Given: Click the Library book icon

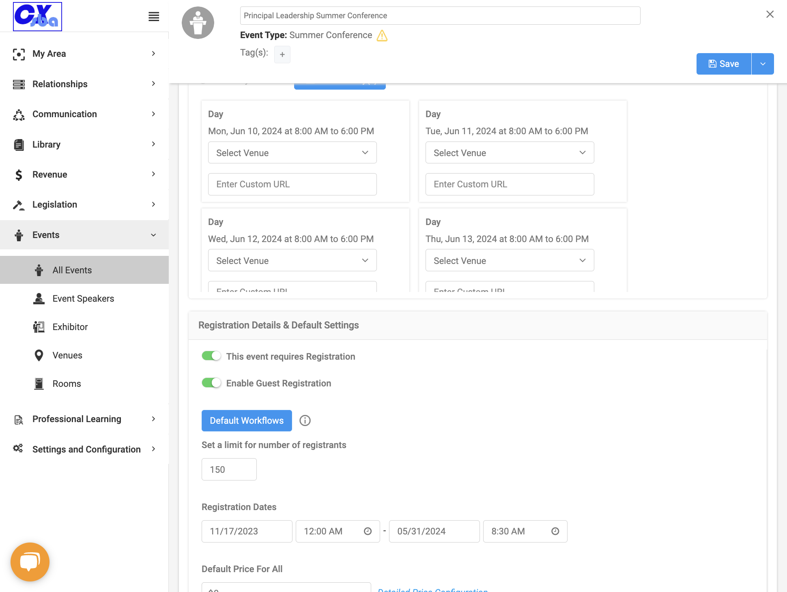Looking at the screenshot, I should [x=19, y=145].
